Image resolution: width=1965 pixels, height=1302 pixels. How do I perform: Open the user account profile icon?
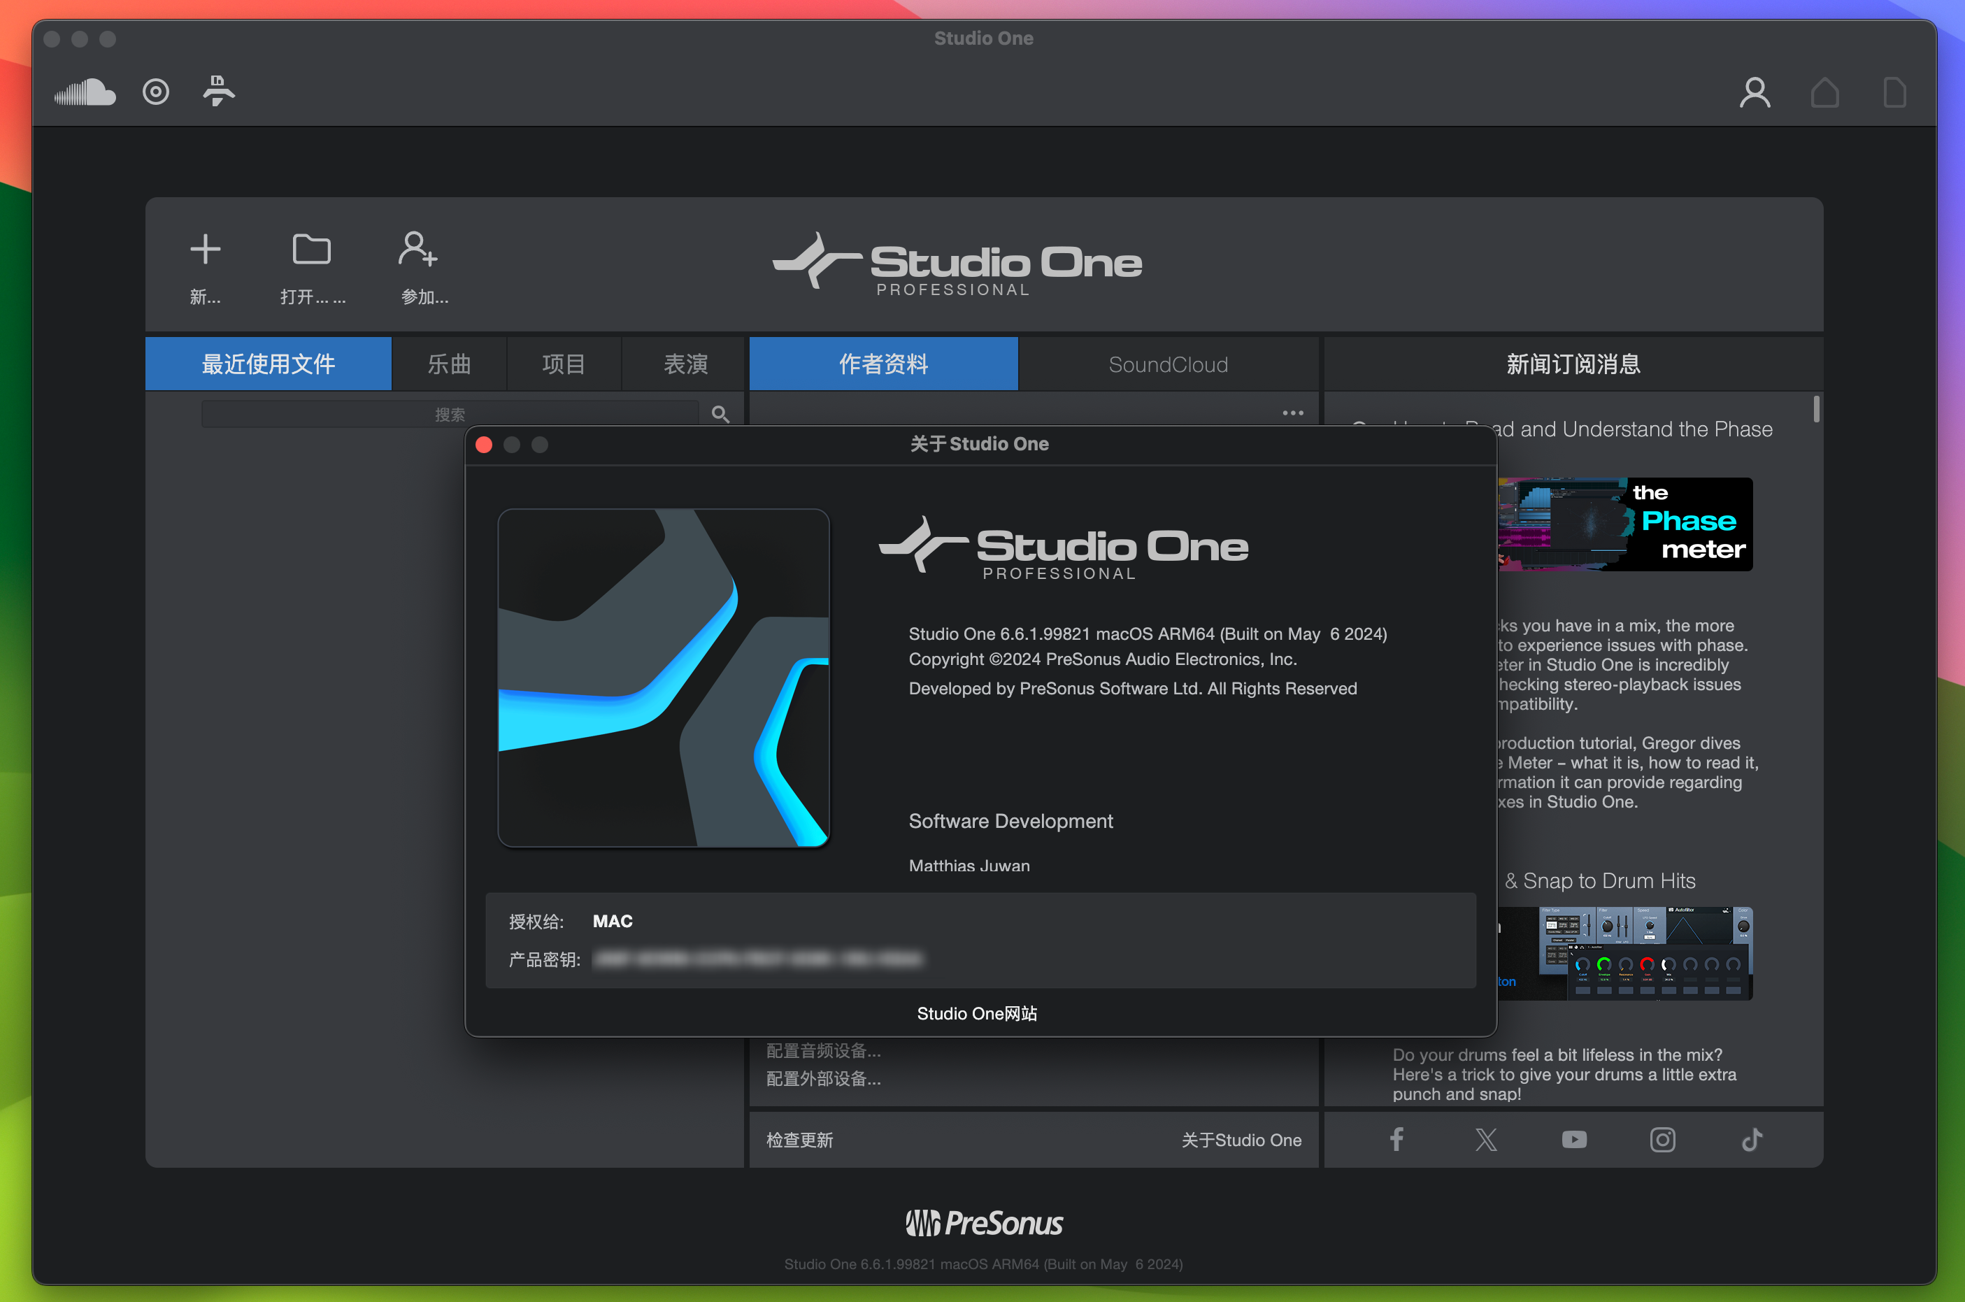[x=1754, y=92]
